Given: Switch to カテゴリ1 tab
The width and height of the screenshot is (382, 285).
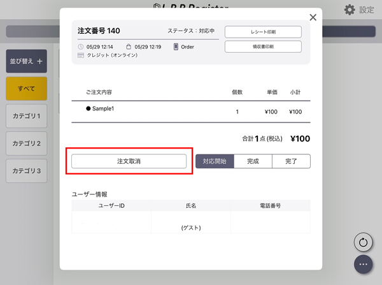Looking at the screenshot, I should [x=26, y=116].
